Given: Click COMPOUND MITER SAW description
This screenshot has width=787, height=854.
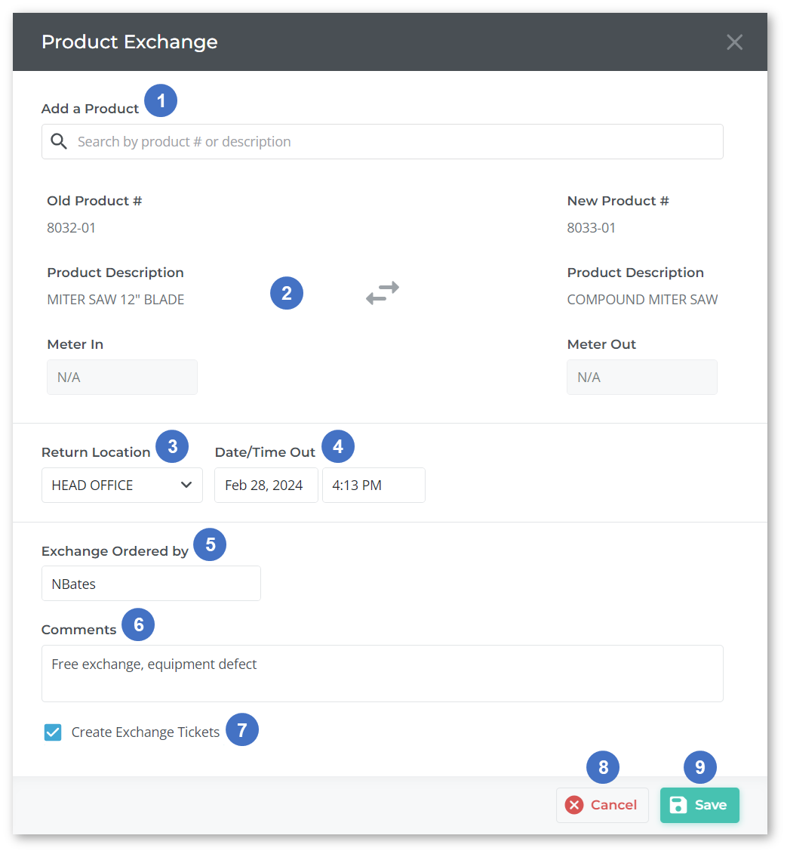Looking at the screenshot, I should click(x=642, y=300).
